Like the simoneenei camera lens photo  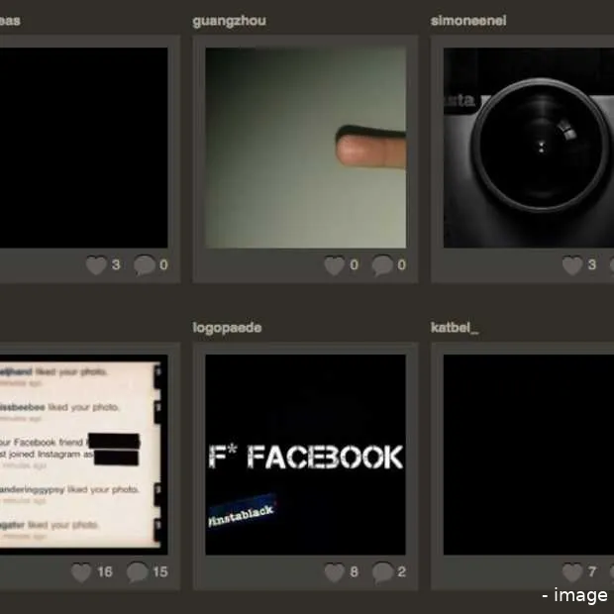[x=571, y=265]
